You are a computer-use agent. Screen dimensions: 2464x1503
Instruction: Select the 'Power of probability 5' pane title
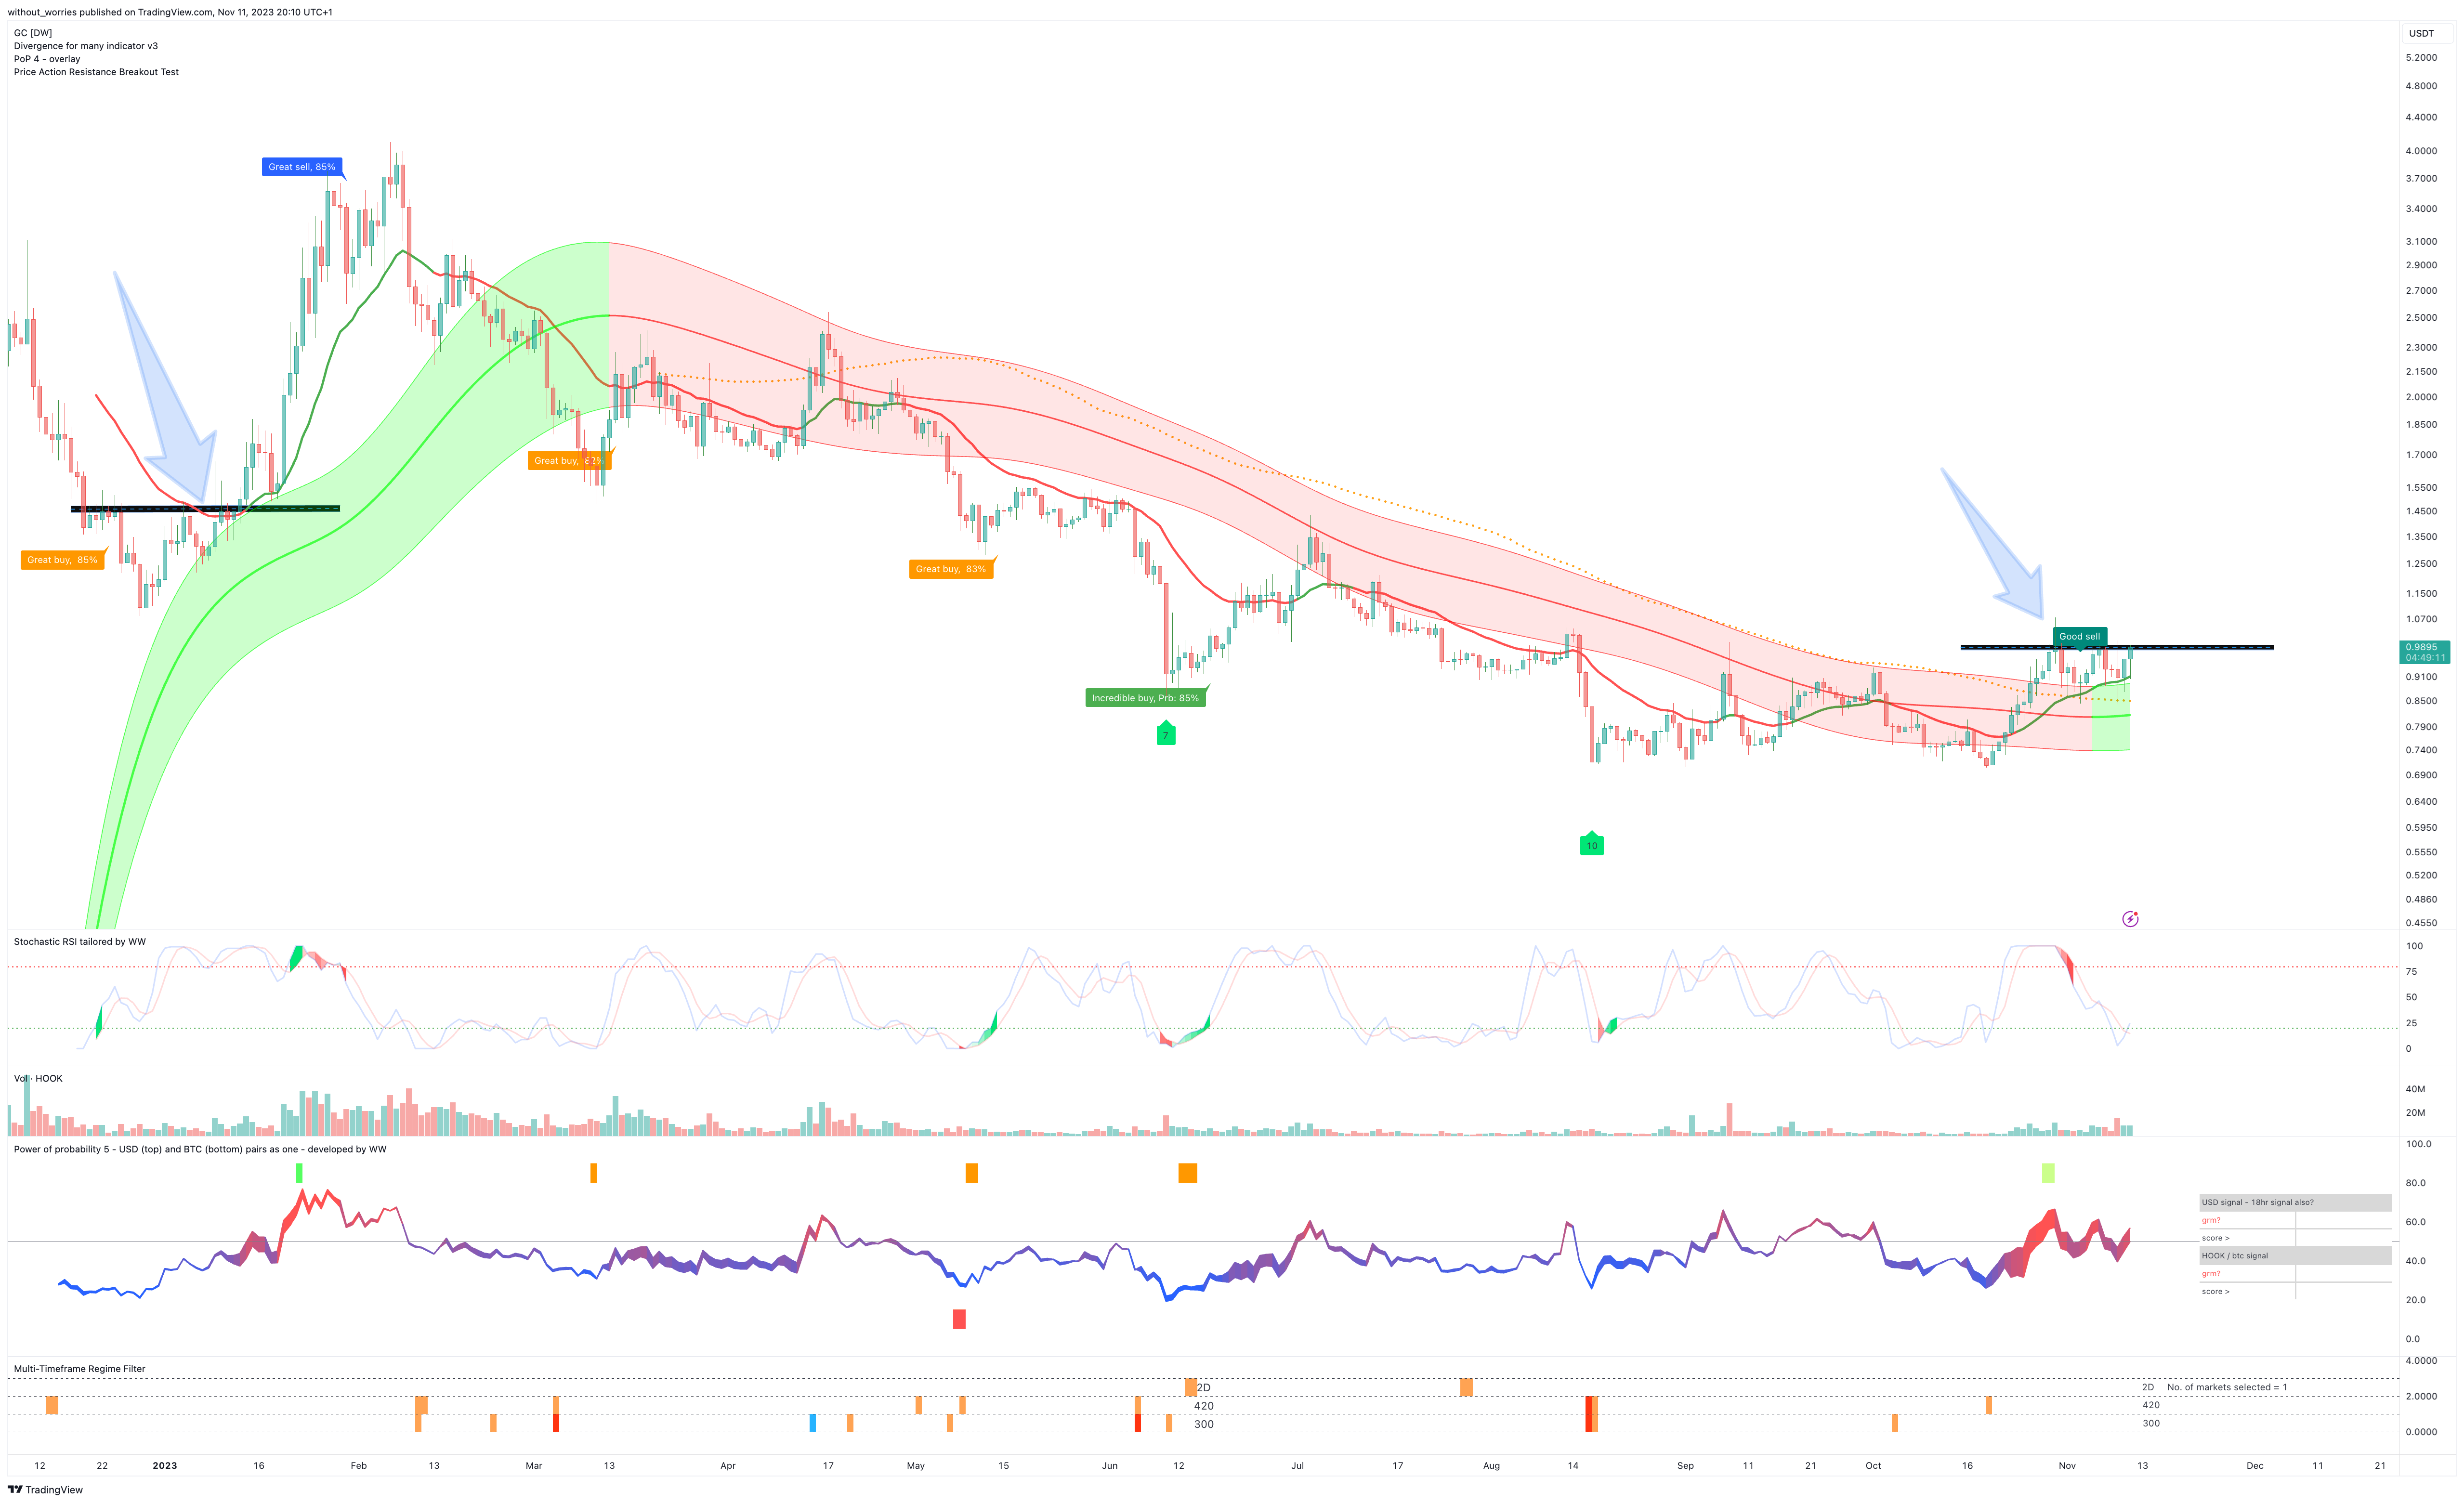(200, 1149)
